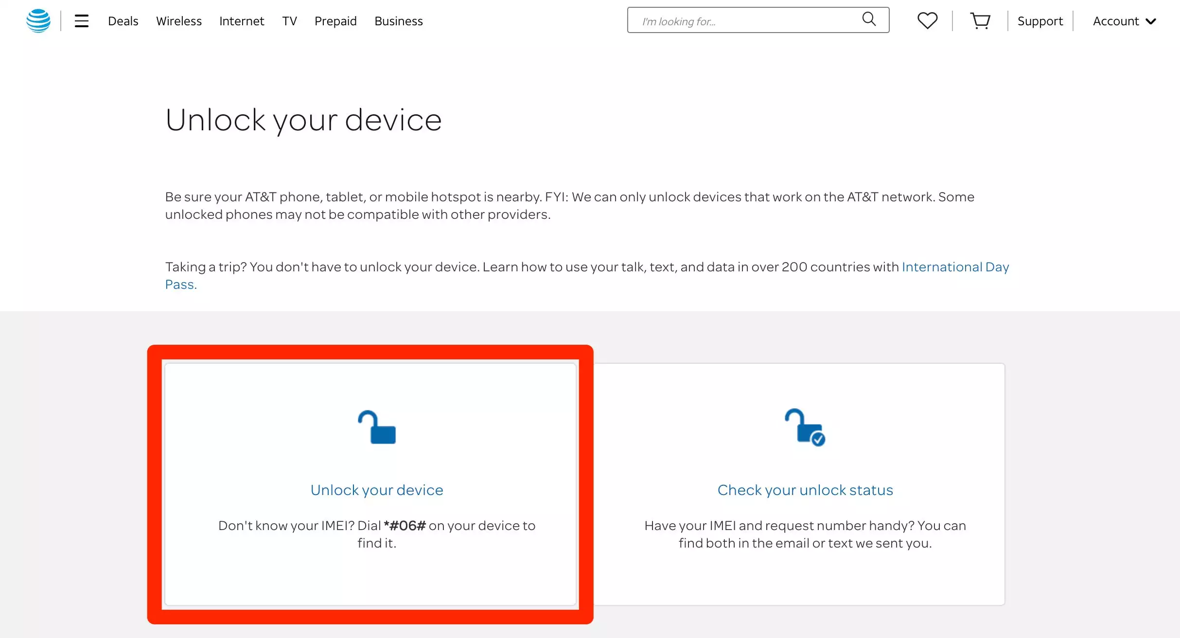Click the open padlock icon
The width and height of the screenshot is (1180, 638).
(x=377, y=427)
